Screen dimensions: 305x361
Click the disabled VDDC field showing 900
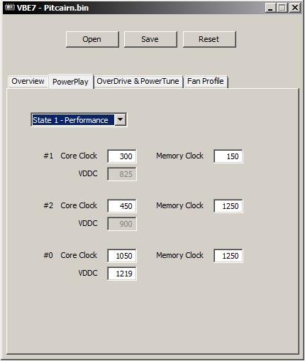click(x=122, y=224)
